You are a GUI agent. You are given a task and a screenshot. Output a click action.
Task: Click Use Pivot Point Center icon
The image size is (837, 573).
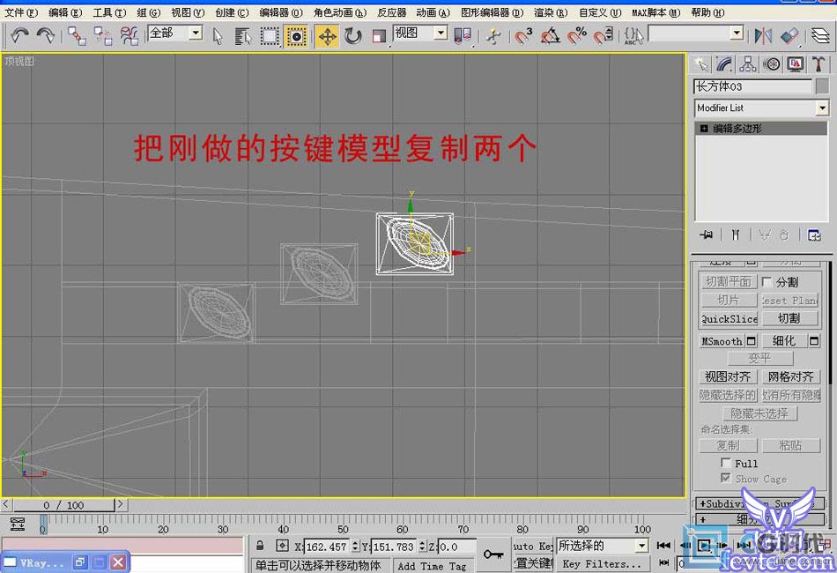coord(463,36)
